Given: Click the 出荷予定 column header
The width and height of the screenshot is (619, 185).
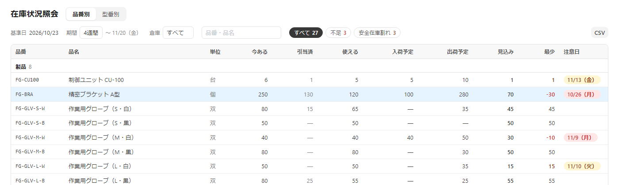Looking at the screenshot, I should click(x=458, y=52).
